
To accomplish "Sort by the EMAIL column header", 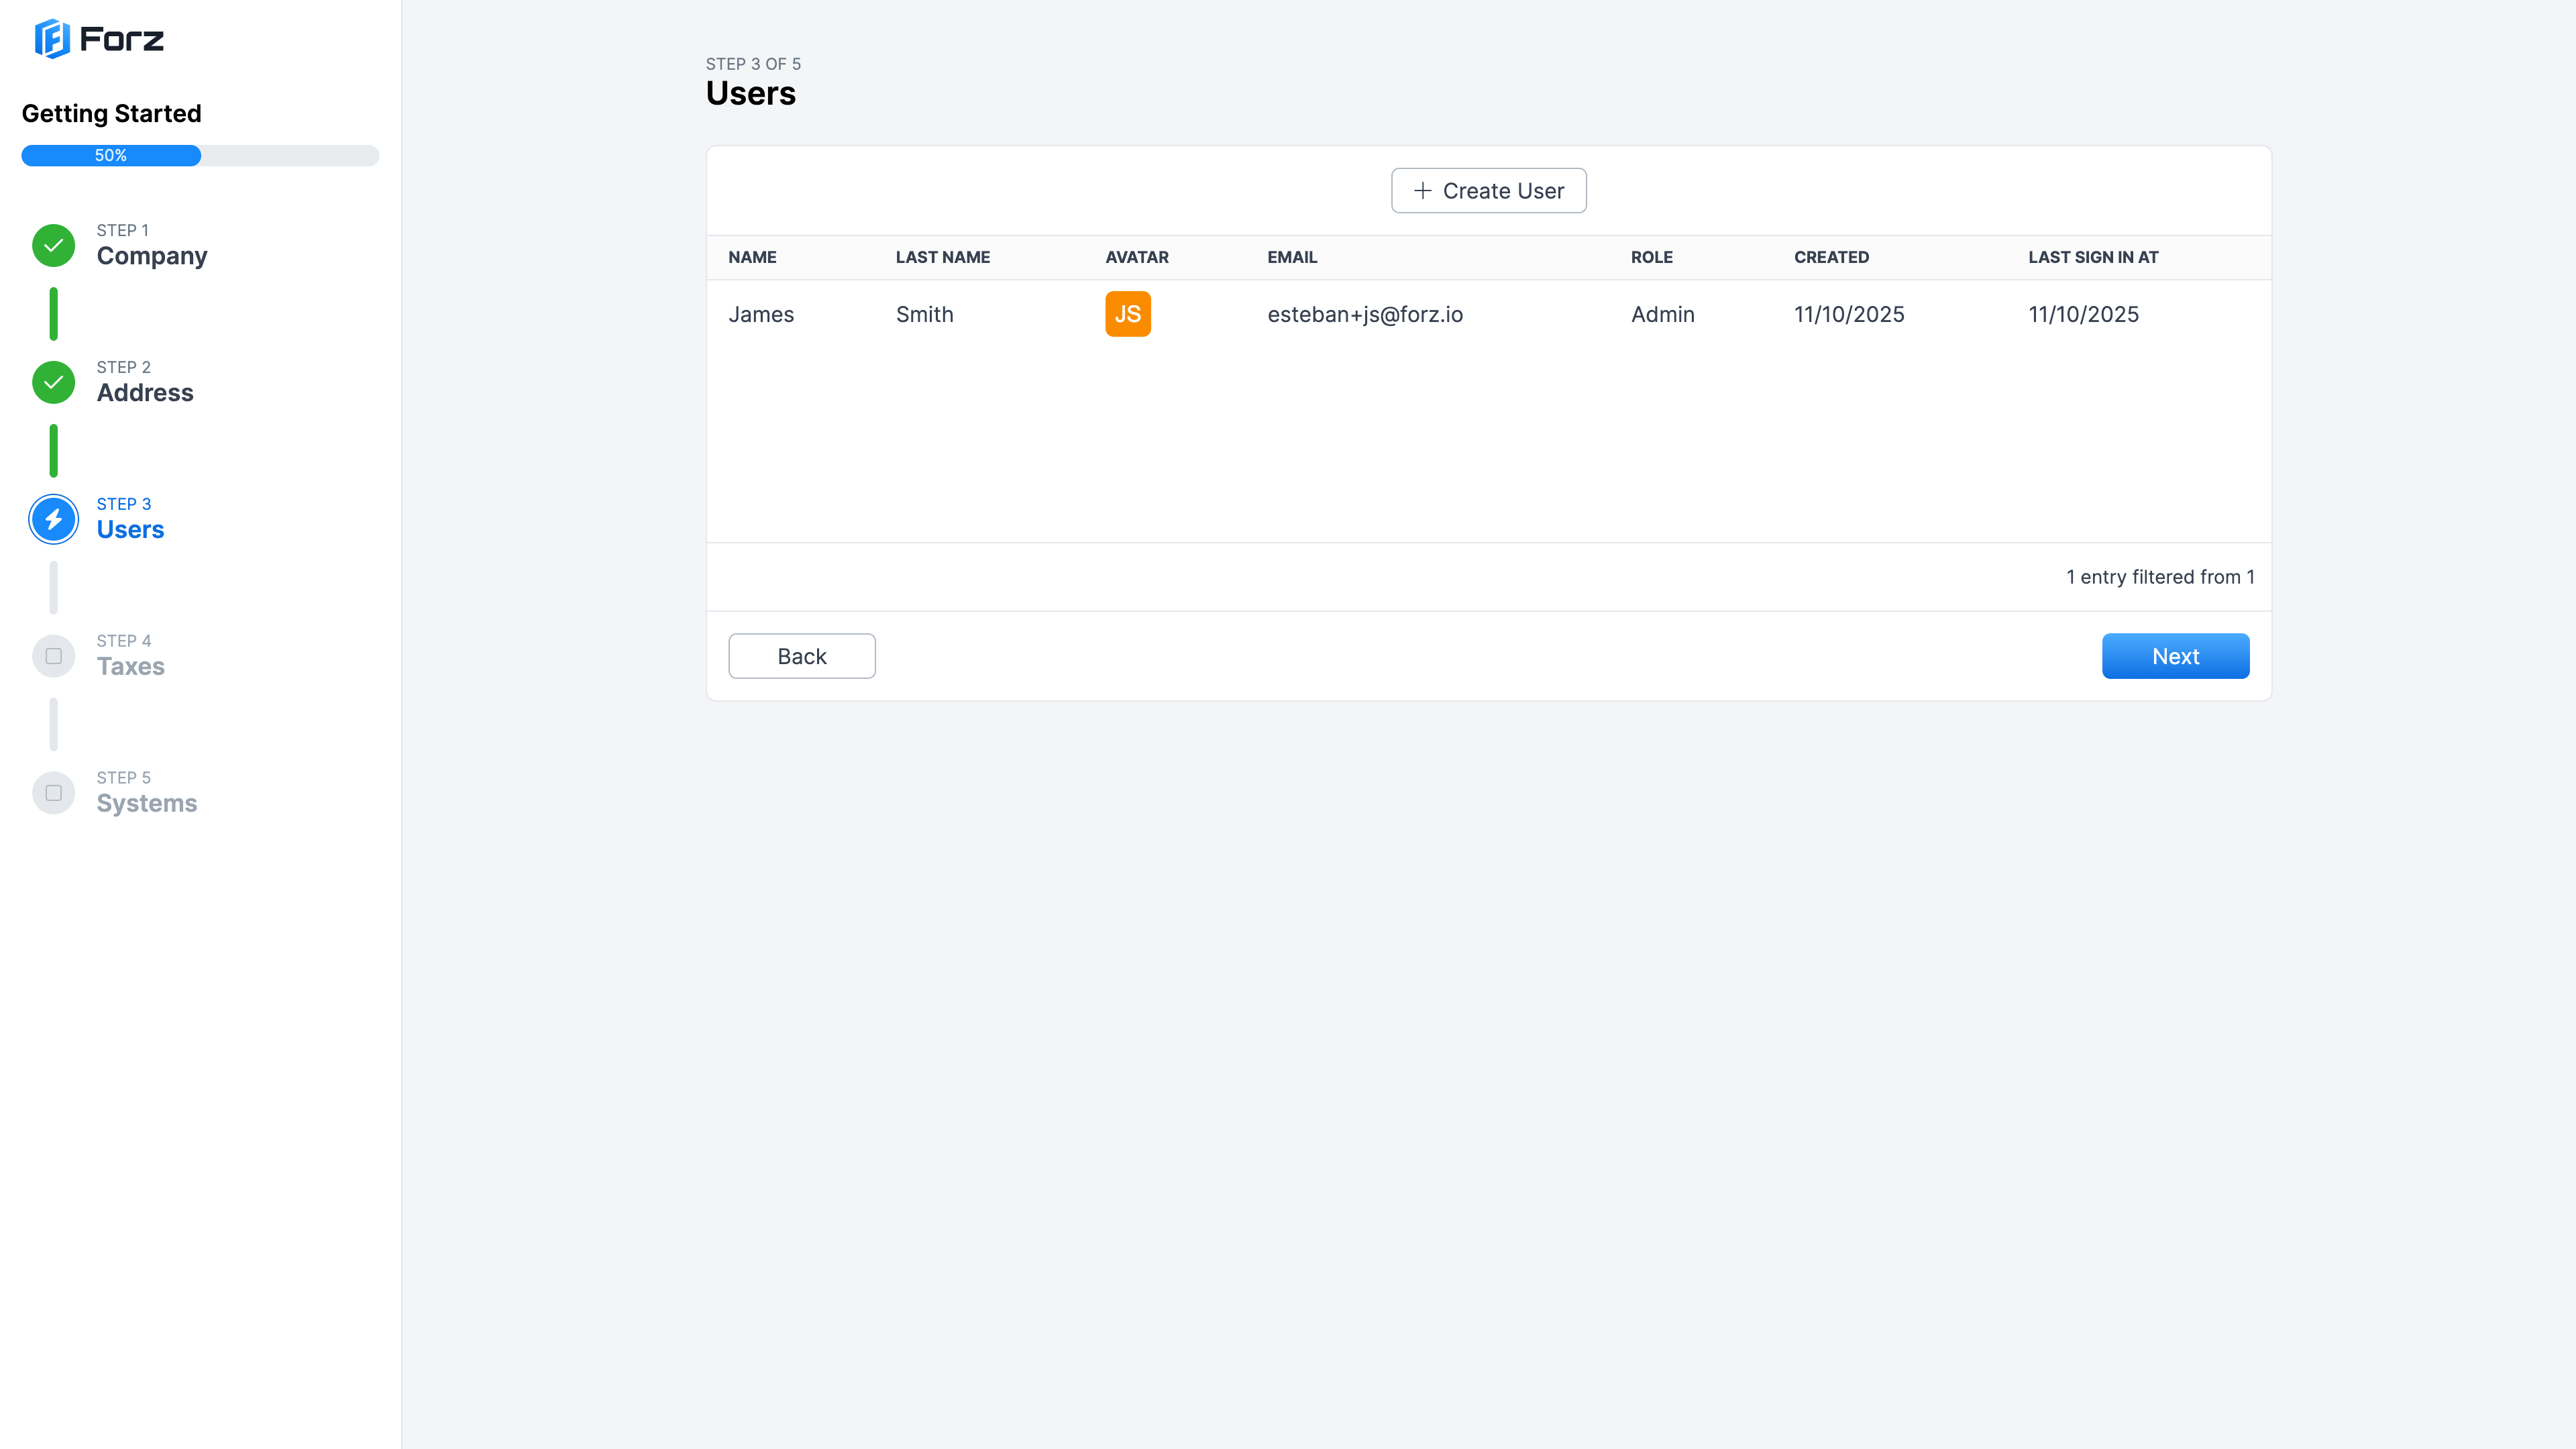I will pyautogui.click(x=1292, y=257).
